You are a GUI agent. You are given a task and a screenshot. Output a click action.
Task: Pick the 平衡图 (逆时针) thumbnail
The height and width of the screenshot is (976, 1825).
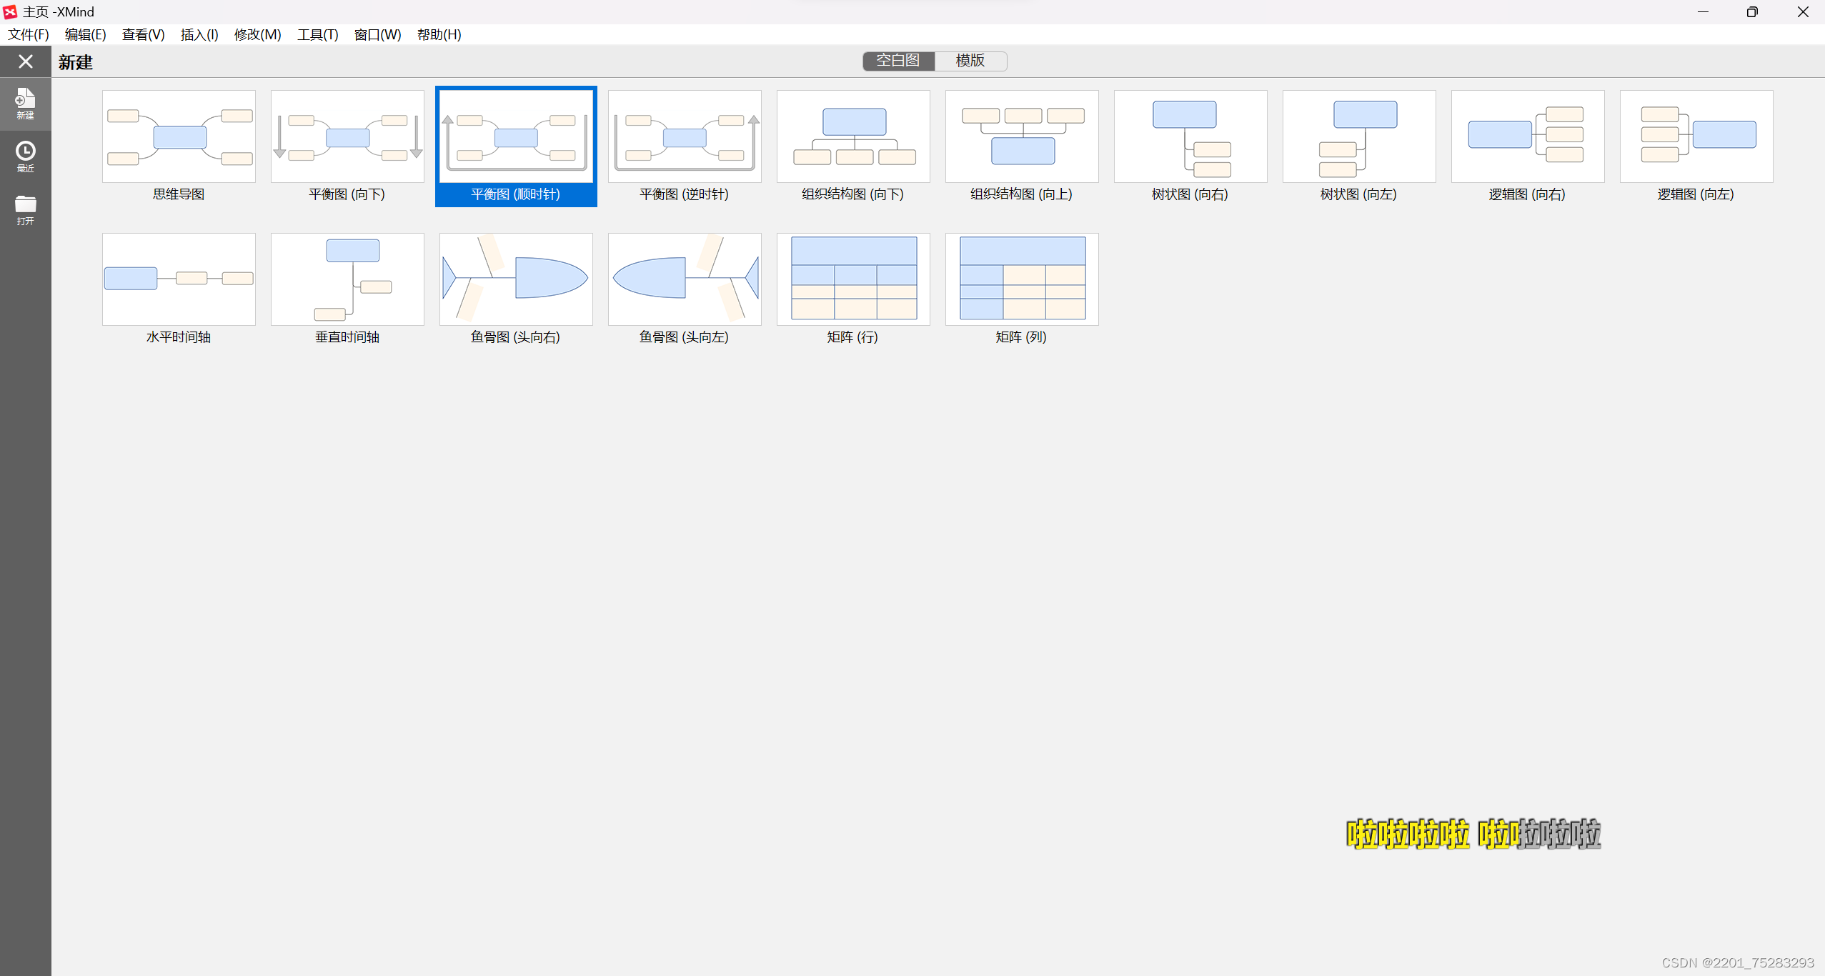[685, 136]
